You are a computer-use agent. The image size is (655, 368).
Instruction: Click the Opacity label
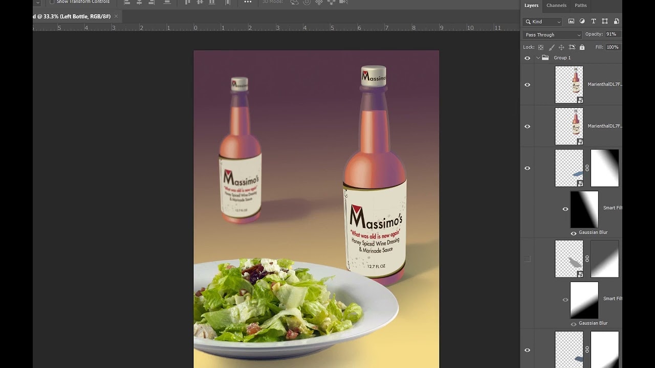click(x=594, y=34)
